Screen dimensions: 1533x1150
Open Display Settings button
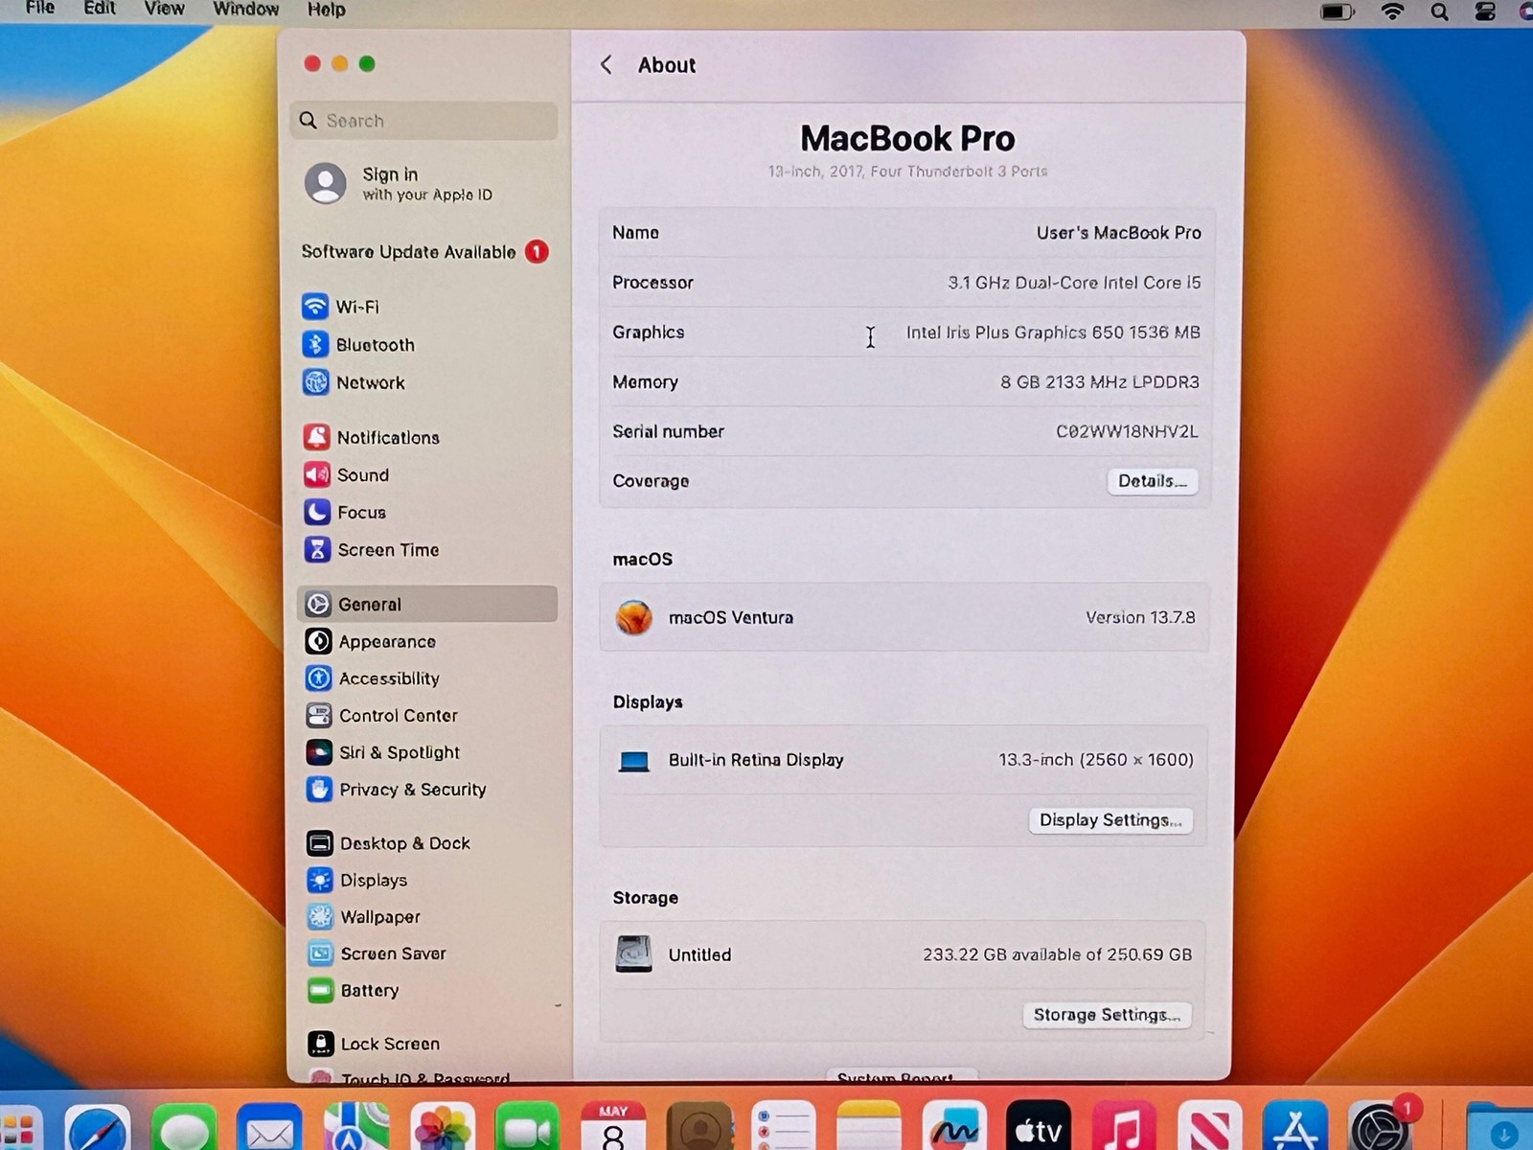pyautogui.click(x=1110, y=820)
